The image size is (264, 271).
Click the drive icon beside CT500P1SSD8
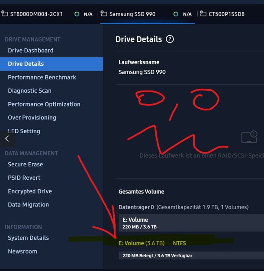(x=203, y=14)
